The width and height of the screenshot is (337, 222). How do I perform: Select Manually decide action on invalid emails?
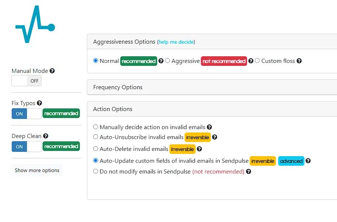point(96,127)
